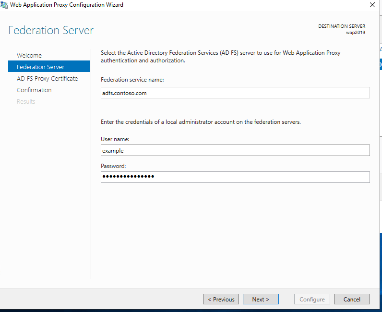This screenshot has height=312, width=382.
Task: Click the wizard window title text
Action: pos(67,5)
